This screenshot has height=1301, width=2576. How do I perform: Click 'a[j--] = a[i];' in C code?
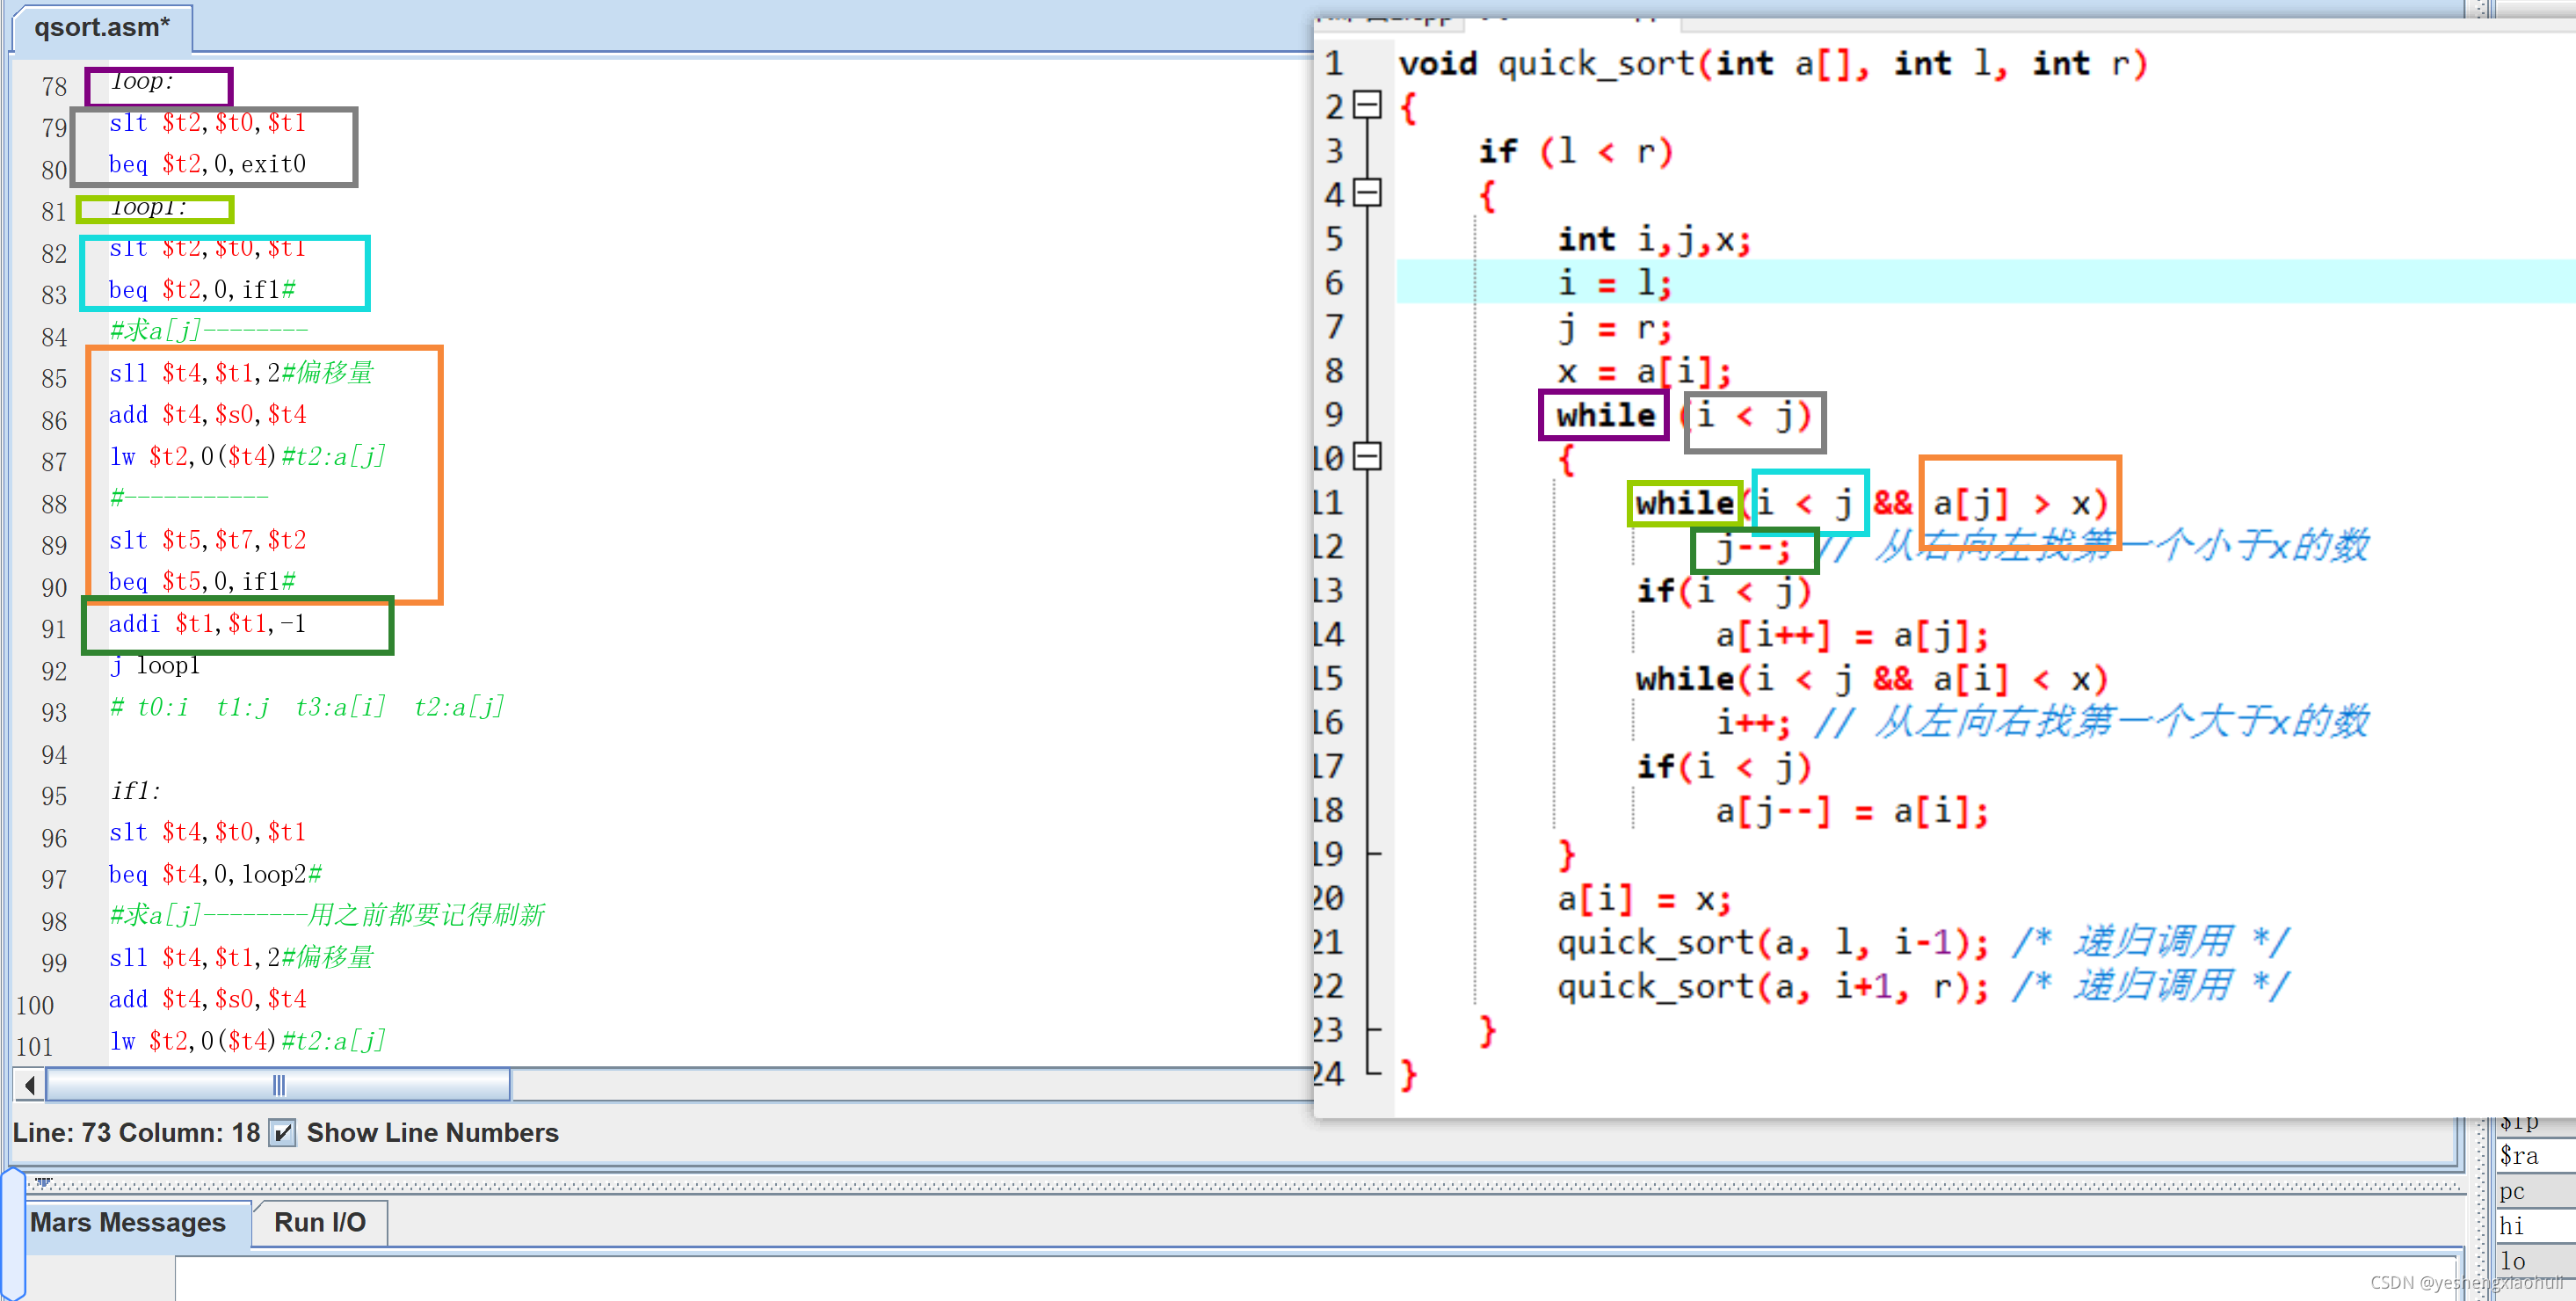(1852, 811)
